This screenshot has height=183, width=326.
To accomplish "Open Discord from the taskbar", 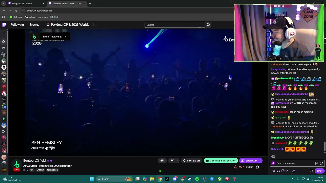I will 175,179.
